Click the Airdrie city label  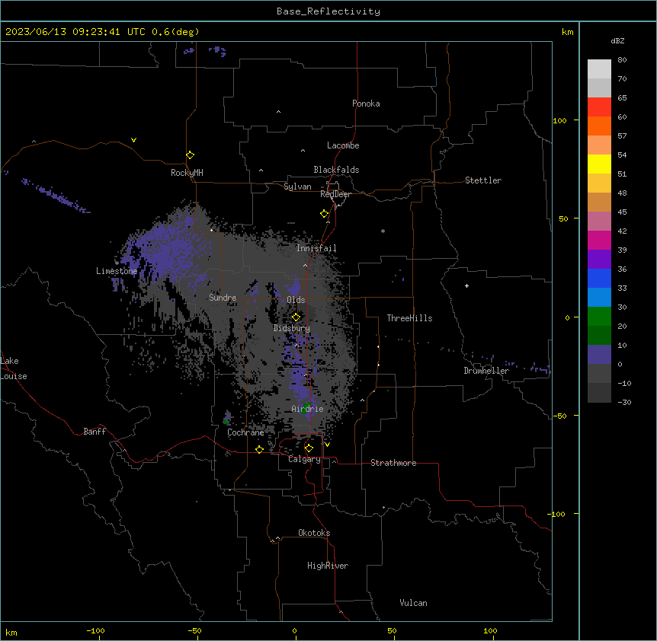coord(307,409)
